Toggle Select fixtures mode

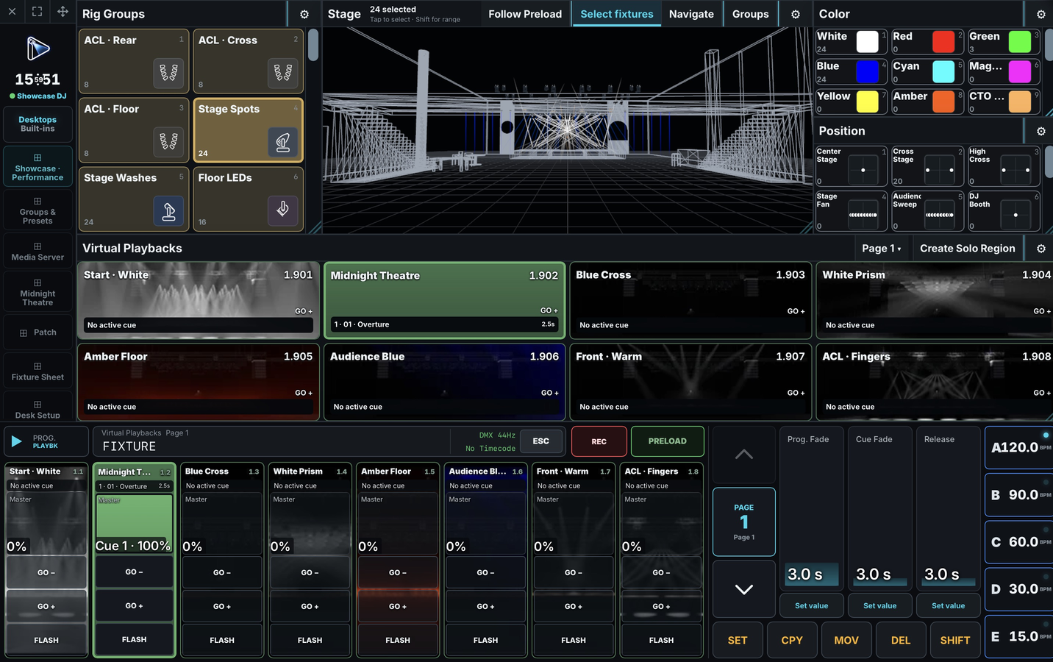pos(617,14)
